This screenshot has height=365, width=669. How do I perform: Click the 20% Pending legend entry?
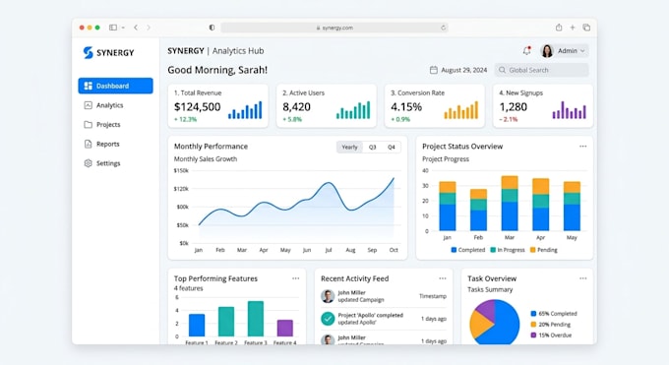[550, 325]
